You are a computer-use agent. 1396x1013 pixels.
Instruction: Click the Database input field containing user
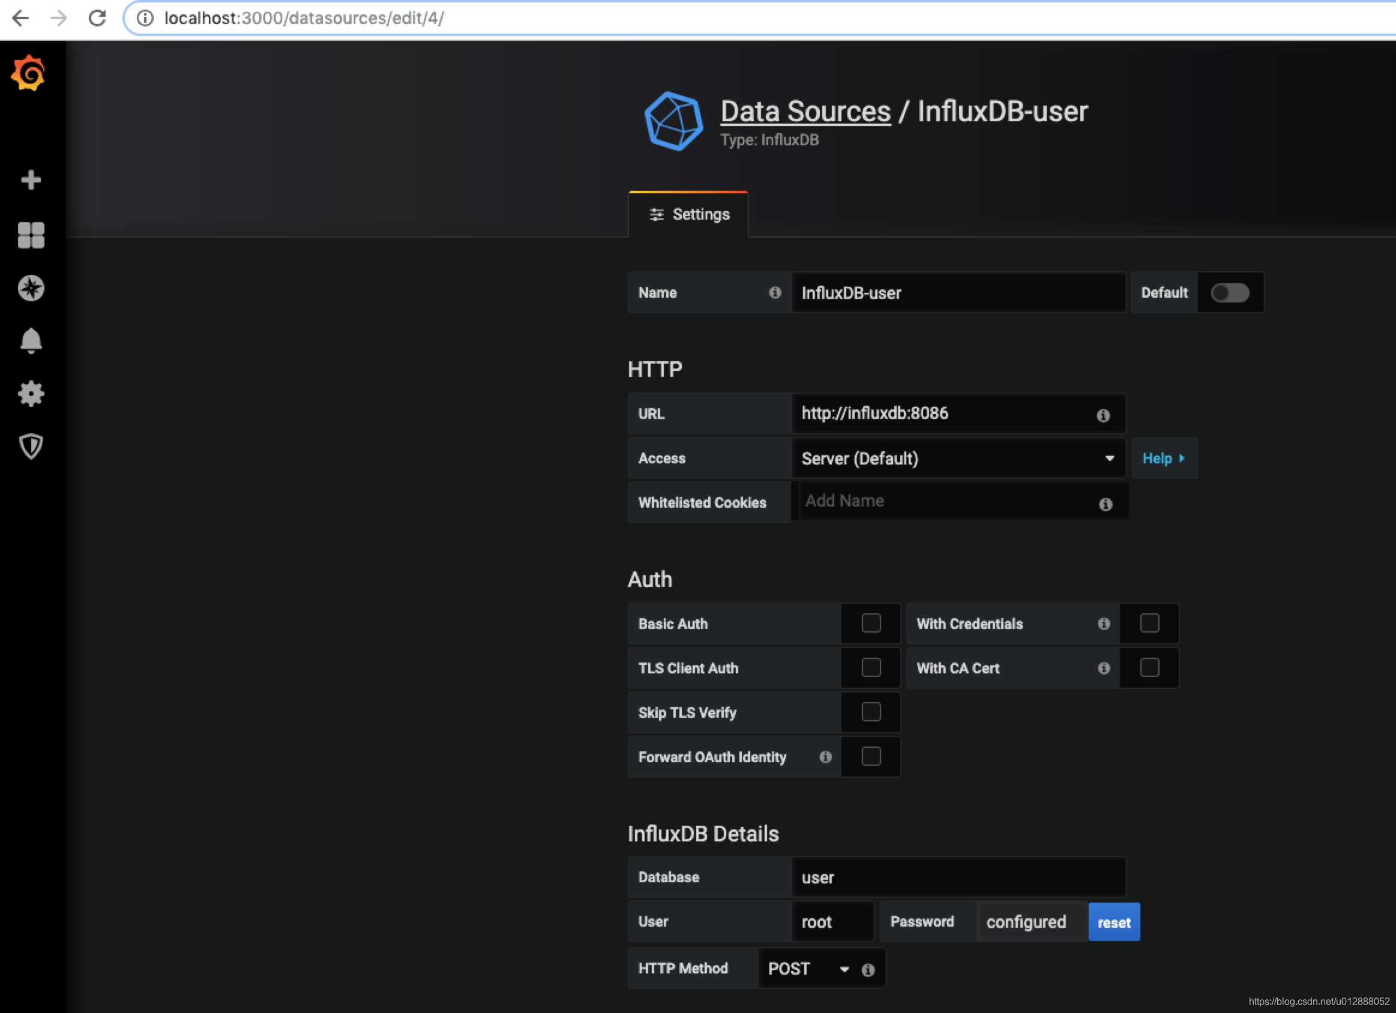[958, 877]
